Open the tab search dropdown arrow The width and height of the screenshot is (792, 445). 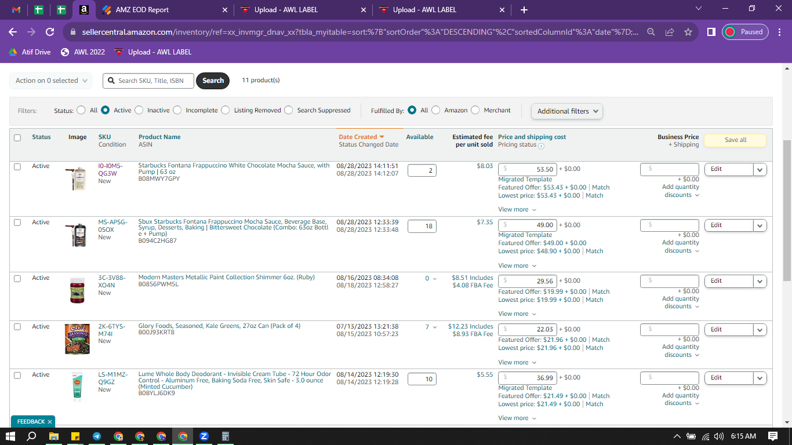click(x=699, y=9)
